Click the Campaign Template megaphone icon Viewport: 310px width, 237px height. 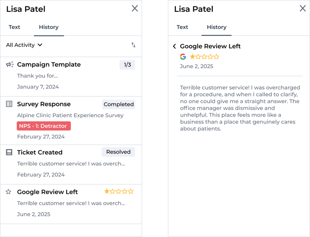(10, 64)
